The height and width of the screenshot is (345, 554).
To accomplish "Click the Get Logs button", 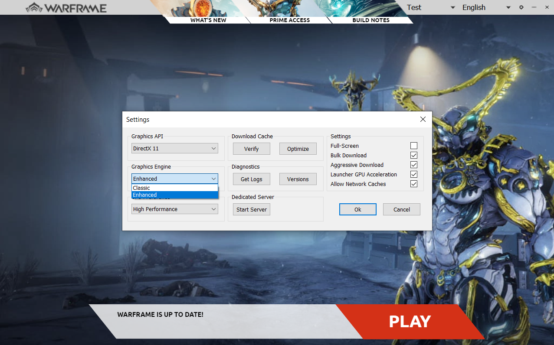I will click(252, 179).
